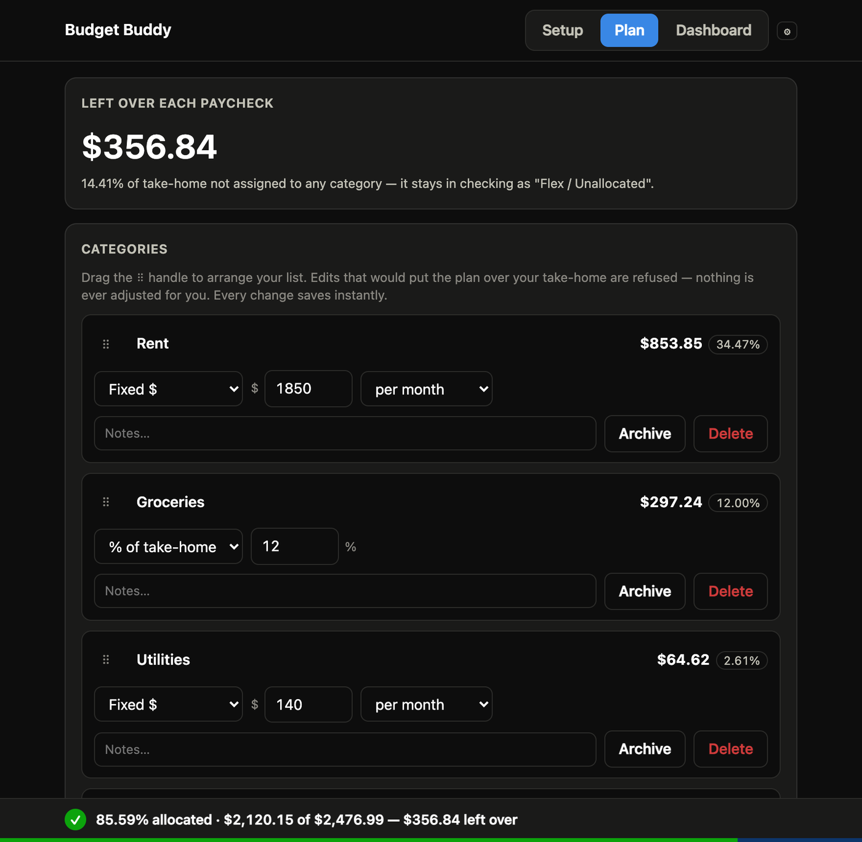Focus the Rent notes field
862x842 pixels.
coord(345,433)
